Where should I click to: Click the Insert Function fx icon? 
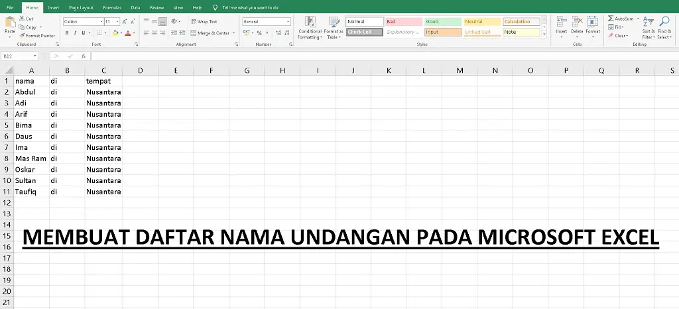tap(84, 56)
